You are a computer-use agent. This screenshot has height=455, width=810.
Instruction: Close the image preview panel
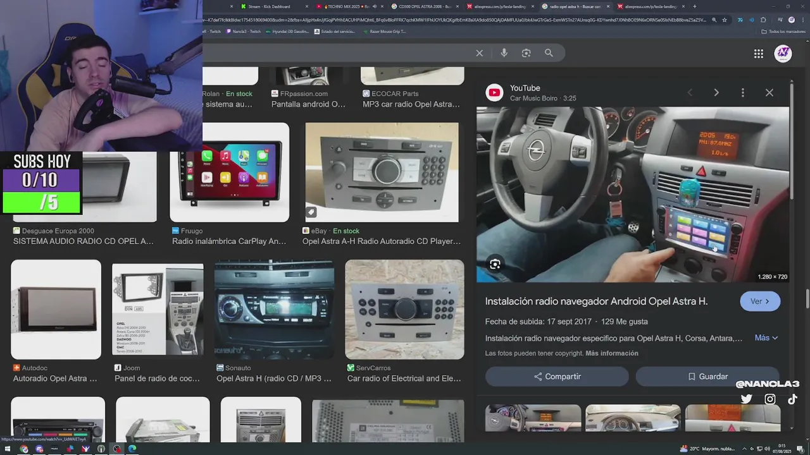[x=769, y=92]
